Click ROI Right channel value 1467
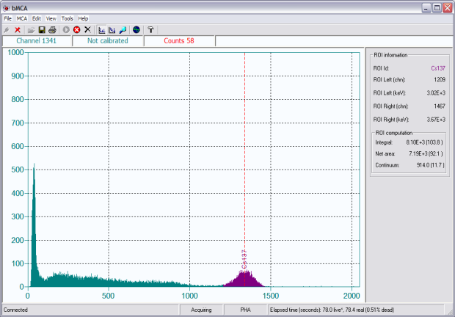 [x=440, y=106]
